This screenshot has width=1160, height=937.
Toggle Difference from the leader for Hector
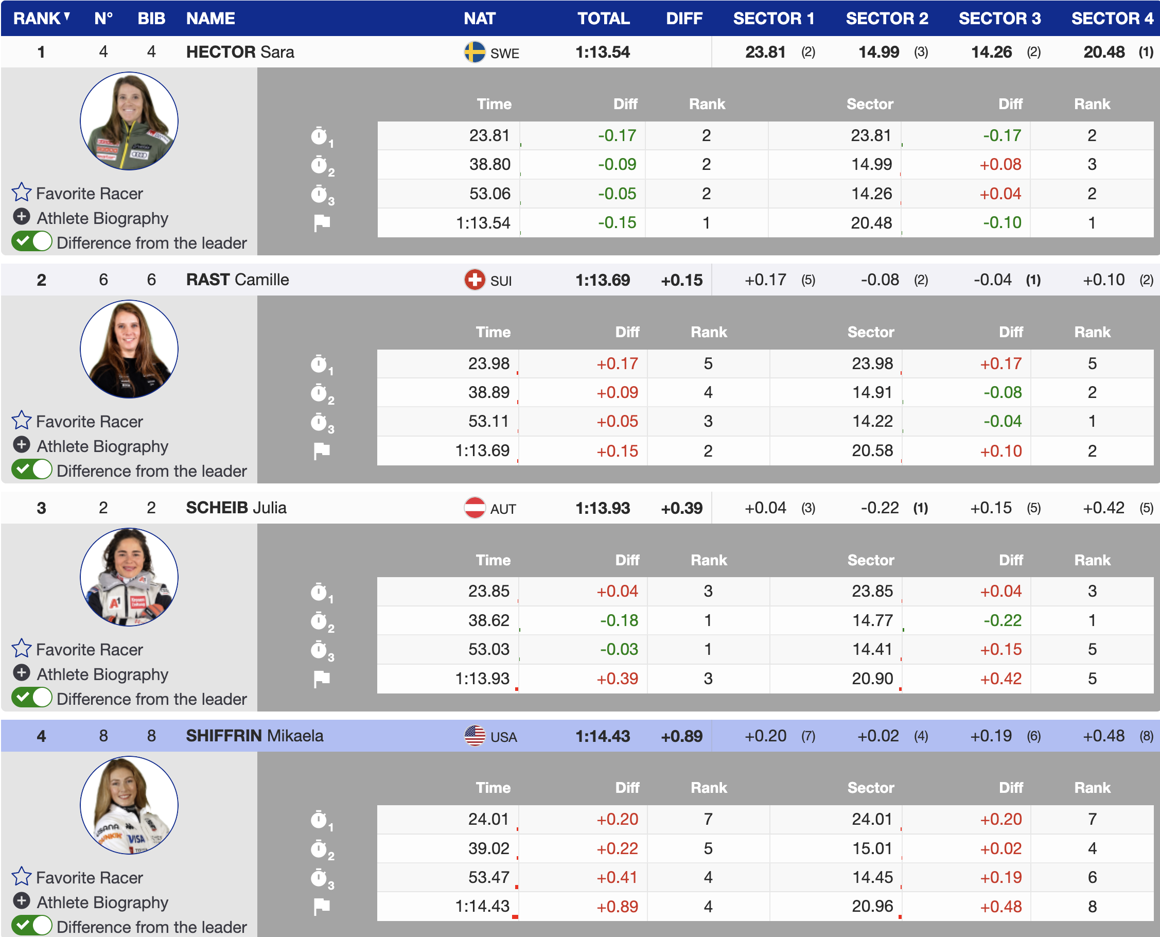[x=32, y=242]
